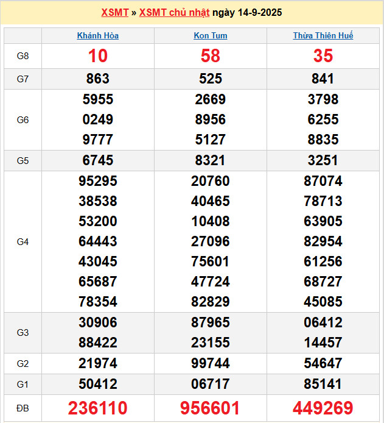Open the XSMT chủ nhật link
This screenshot has height=423, width=384.
point(175,13)
